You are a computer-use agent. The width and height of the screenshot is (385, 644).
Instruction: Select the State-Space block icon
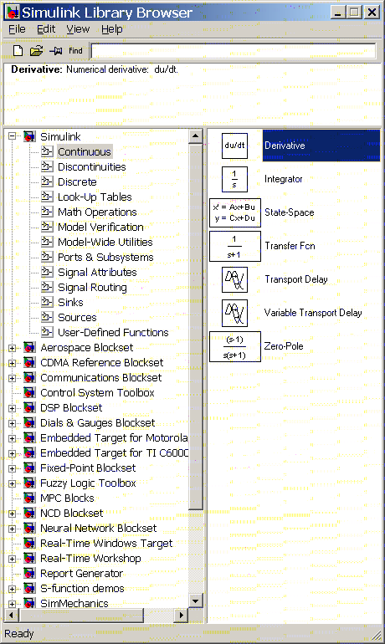pyautogui.click(x=235, y=212)
